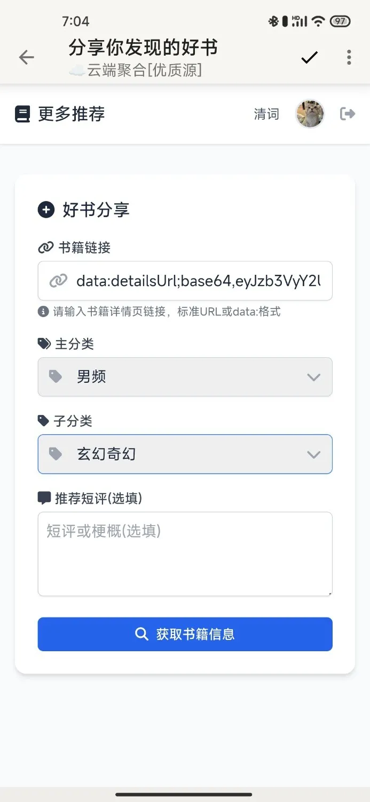Image resolution: width=370 pixels, height=802 pixels.
Task: Tap the book icon beside 更多推荐
Action: 22,114
